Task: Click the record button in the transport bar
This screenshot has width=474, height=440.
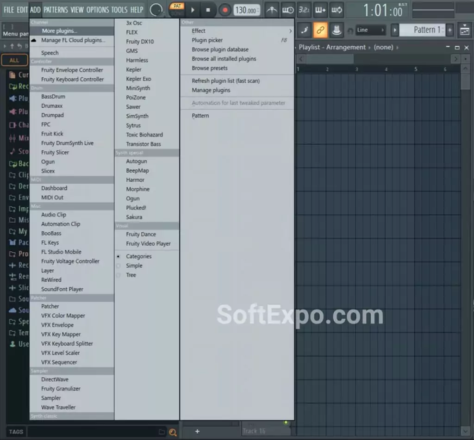Action: 224,10
